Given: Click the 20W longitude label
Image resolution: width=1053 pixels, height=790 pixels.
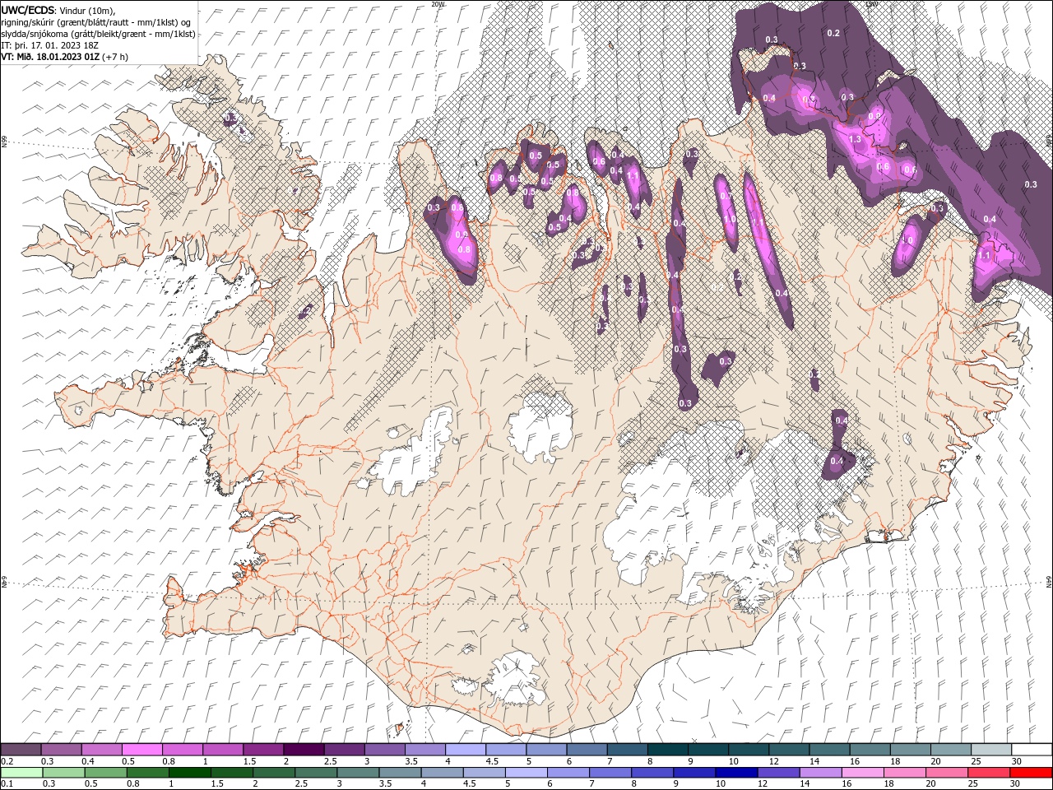Looking at the screenshot, I should coord(438,4).
